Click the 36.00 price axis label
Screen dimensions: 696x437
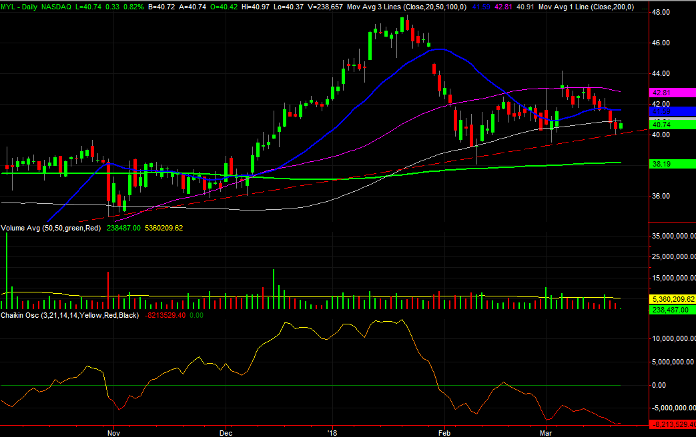click(661, 197)
